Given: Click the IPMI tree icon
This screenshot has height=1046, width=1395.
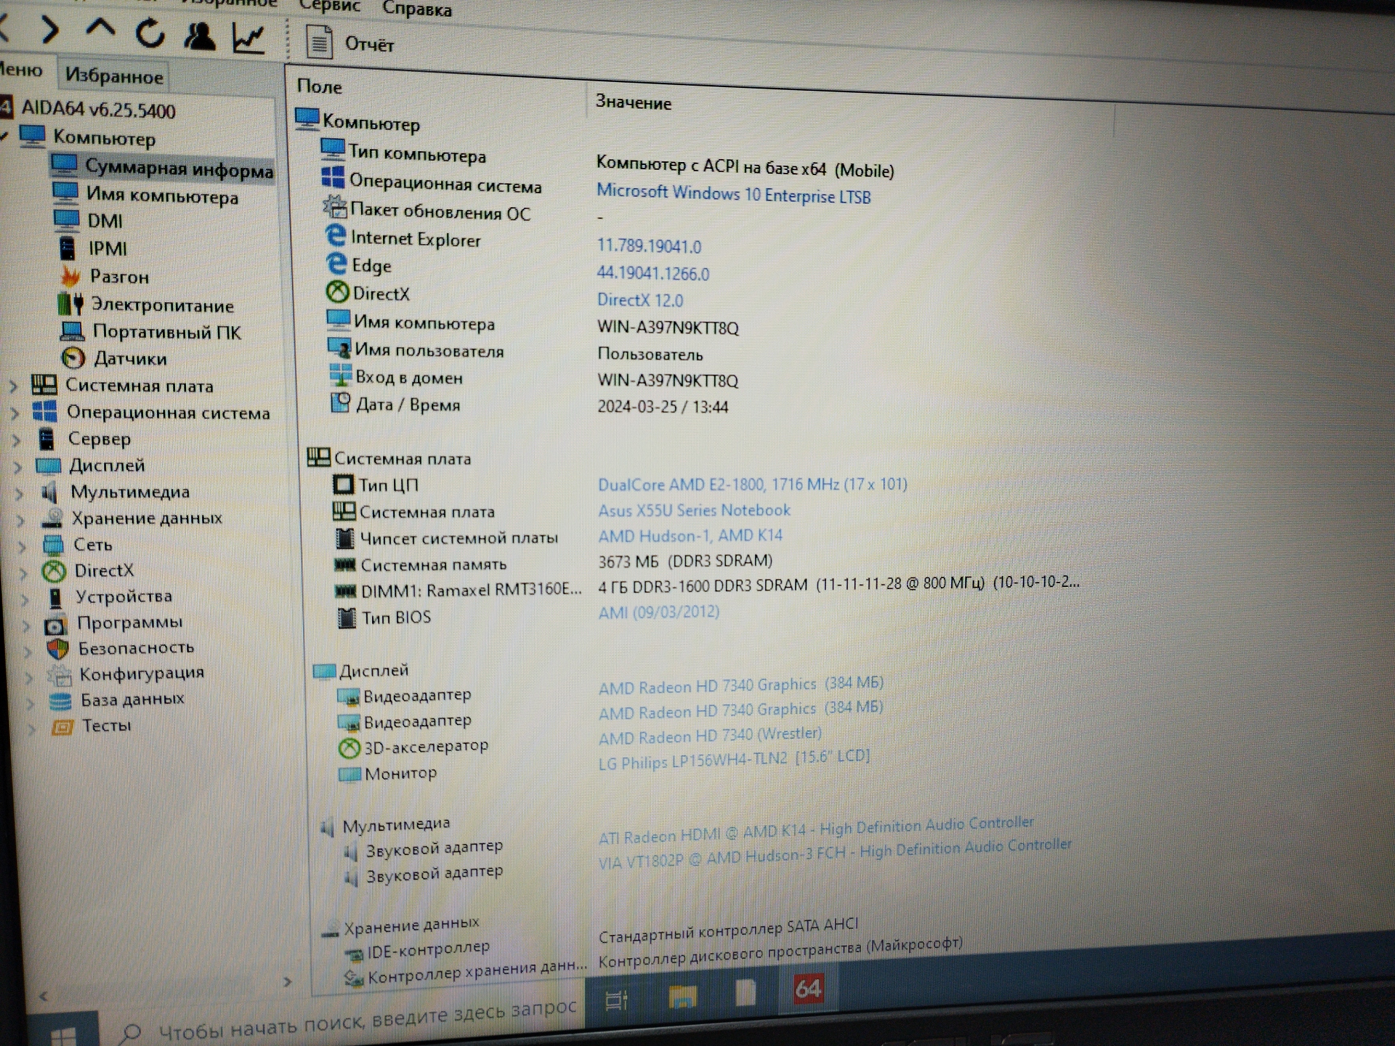Looking at the screenshot, I should pyautogui.click(x=67, y=247).
